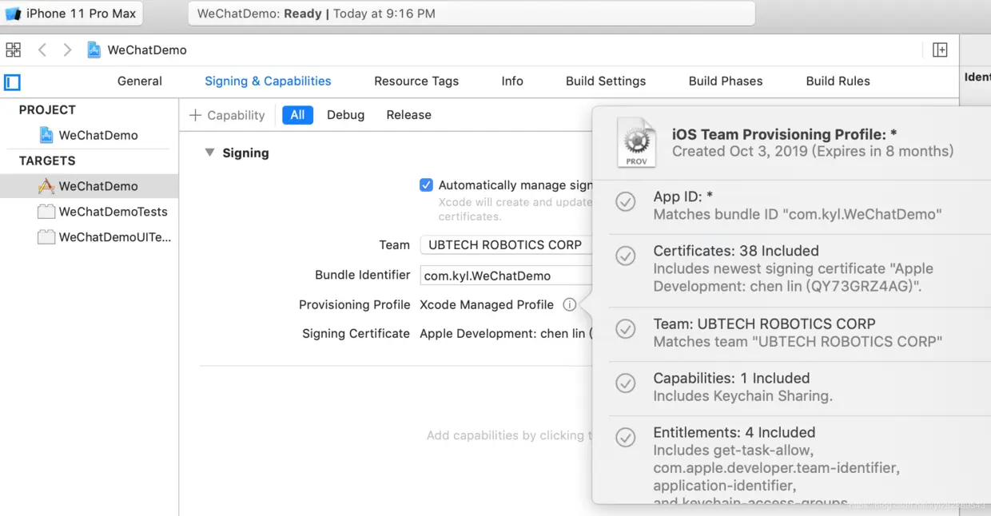Click Capabilities: 1 Included text

click(x=731, y=378)
